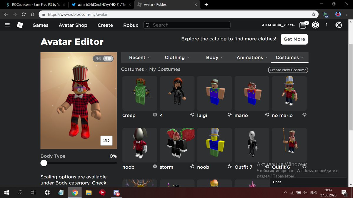The height and width of the screenshot is (198, 353).
Task: Adjust the Body Type slider handle
Action: click(x=44, y=163)
